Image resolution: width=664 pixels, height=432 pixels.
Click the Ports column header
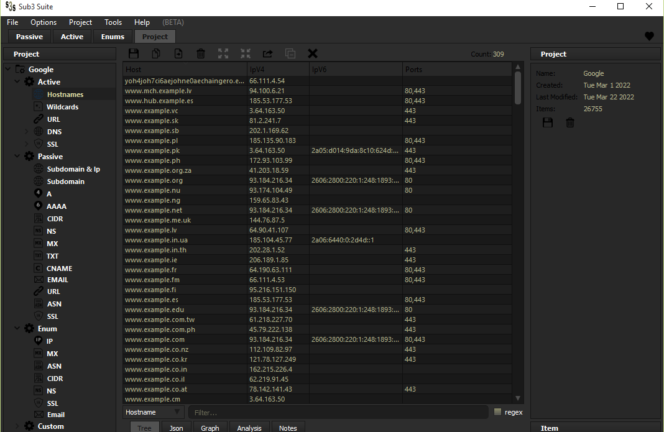tap(457, 70)
